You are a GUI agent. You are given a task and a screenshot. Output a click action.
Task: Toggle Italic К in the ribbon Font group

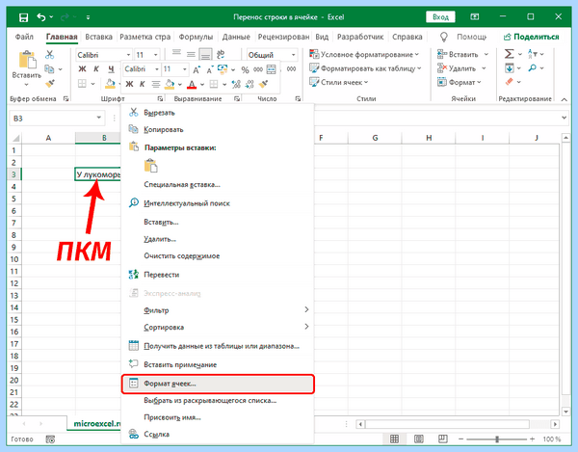tap(96, 69)
